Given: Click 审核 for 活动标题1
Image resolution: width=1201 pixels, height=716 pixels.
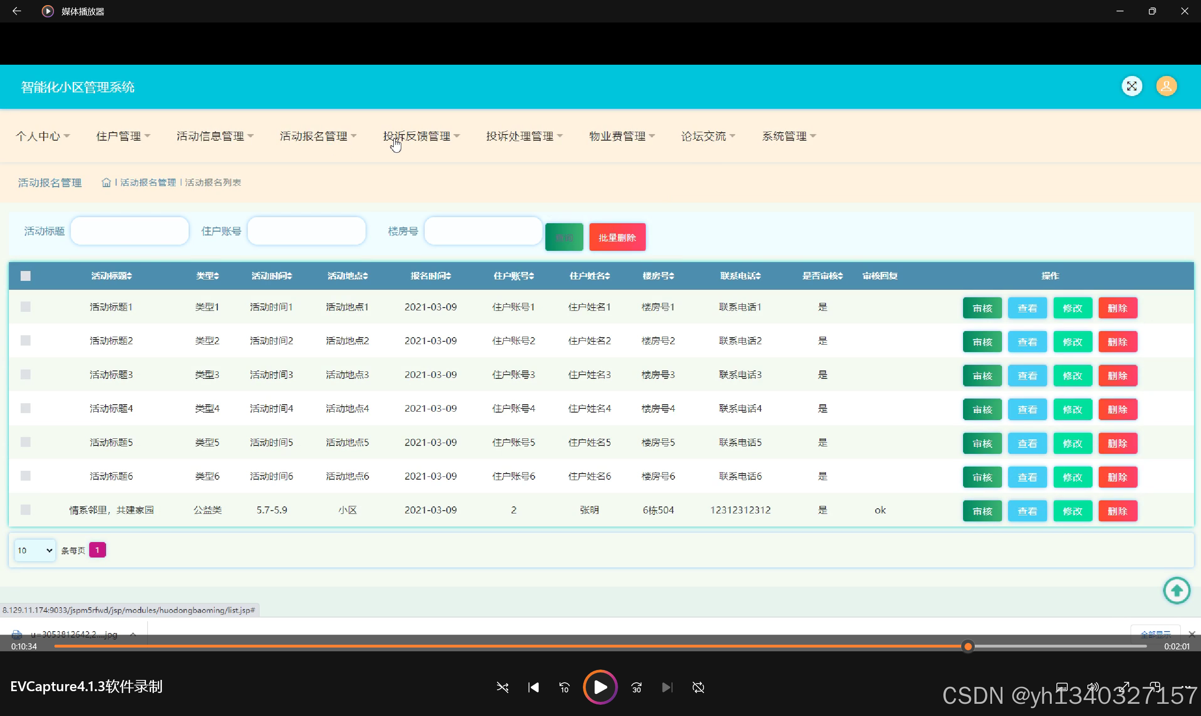Looking at the screenshot, I should click(982, 308).
